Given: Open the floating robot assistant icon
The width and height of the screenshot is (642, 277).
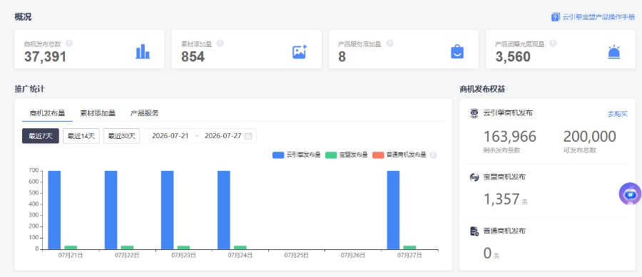Looking at the screenshot, I should point(630,194).
